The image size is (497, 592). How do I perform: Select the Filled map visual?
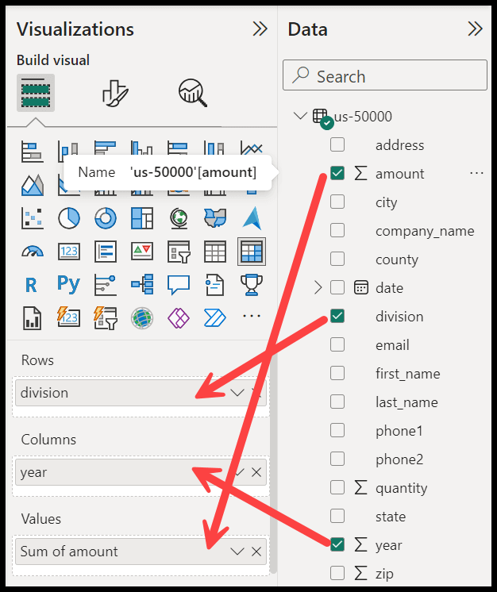pos(215,218)
